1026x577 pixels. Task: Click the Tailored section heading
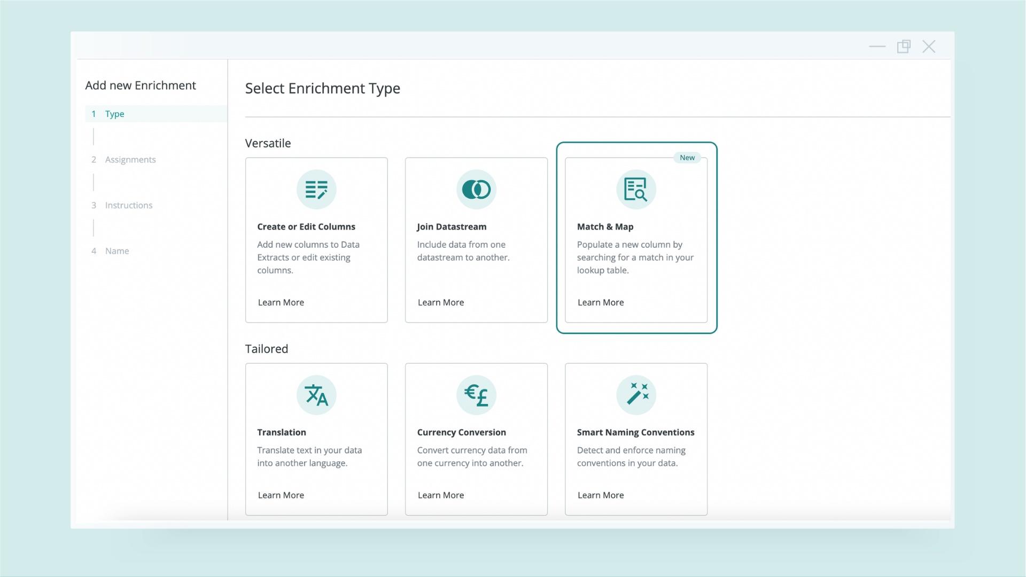tap(266, 349)
